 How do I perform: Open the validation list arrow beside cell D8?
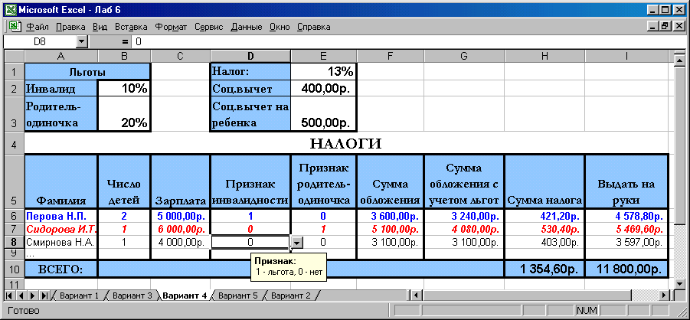coord(297,242)
